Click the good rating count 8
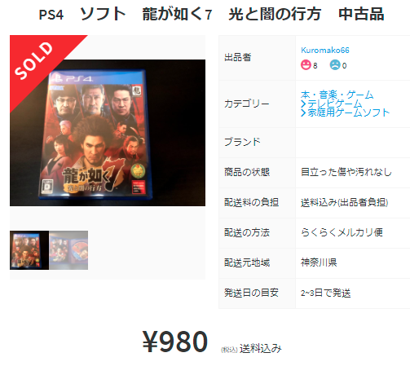Screen dimensions: 410x366 (x=315, y=65)
